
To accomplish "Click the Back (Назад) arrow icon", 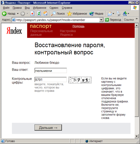I will pyautogui.click(x=4, y=14).
